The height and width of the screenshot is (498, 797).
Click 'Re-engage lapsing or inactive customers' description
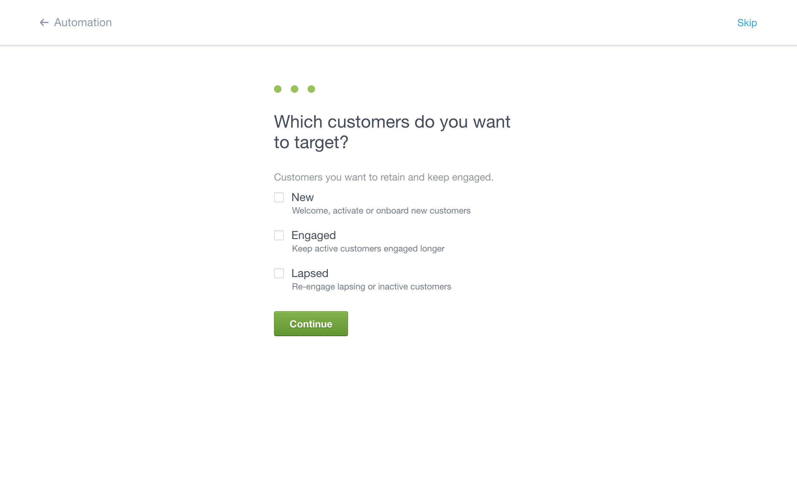pos(371,287)
